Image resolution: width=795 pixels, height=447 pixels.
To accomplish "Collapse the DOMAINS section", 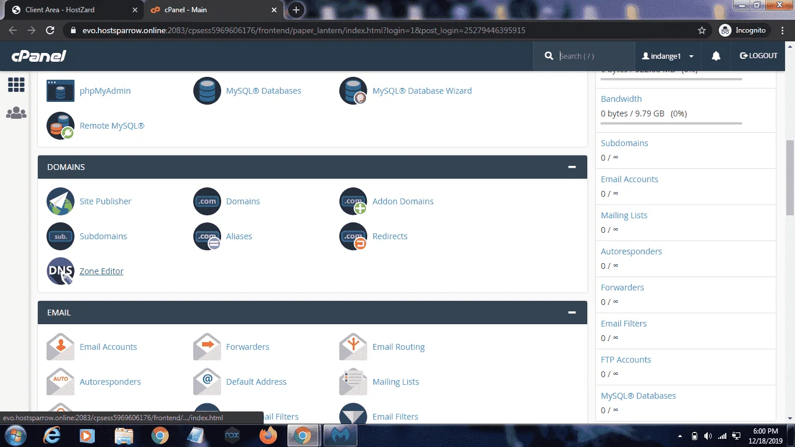I will pos(572,167).
